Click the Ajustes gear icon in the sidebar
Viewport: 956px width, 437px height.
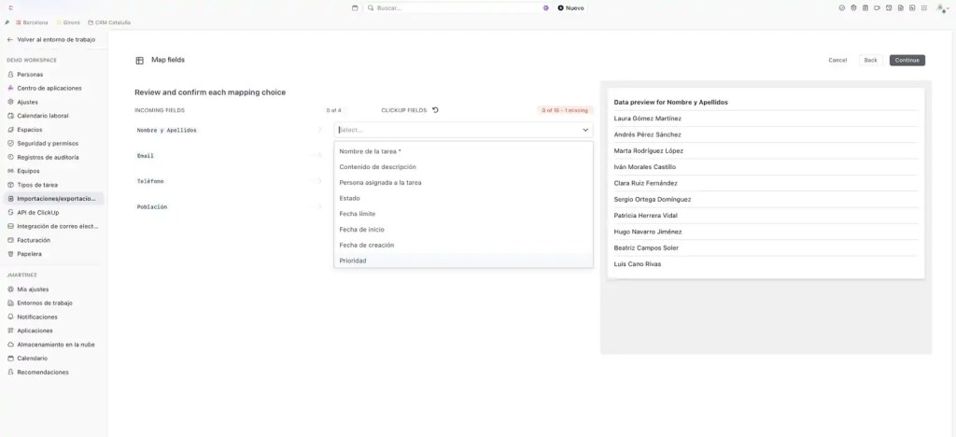(x=10, y=102)
